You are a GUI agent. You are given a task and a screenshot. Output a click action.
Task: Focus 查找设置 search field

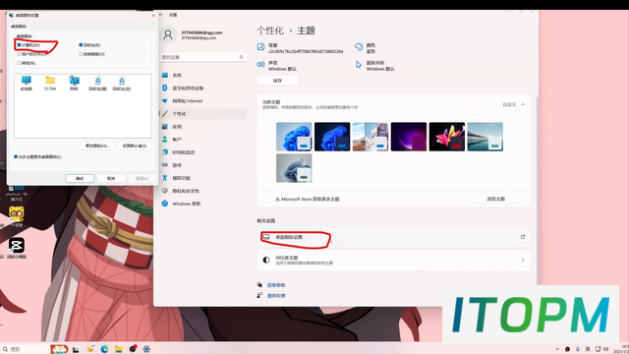click(203, 57)
